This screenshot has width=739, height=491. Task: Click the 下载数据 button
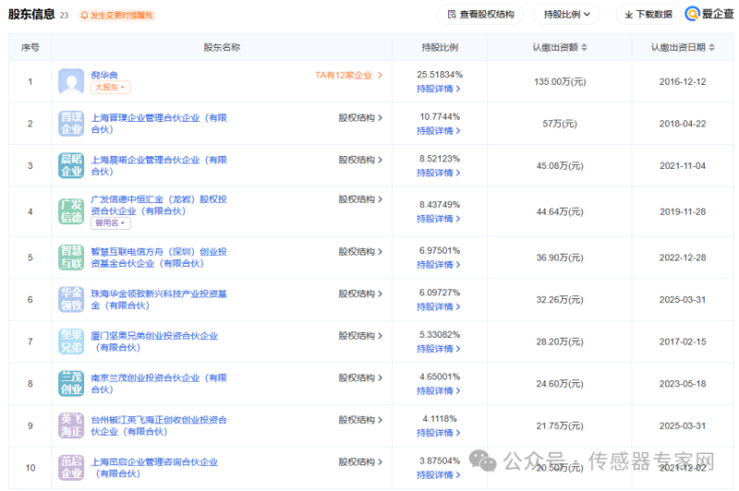pos(648,15)
